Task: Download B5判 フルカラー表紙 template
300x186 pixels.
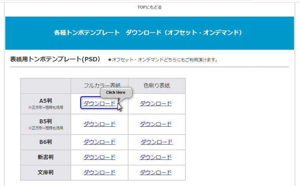Action: click(99, 124)
